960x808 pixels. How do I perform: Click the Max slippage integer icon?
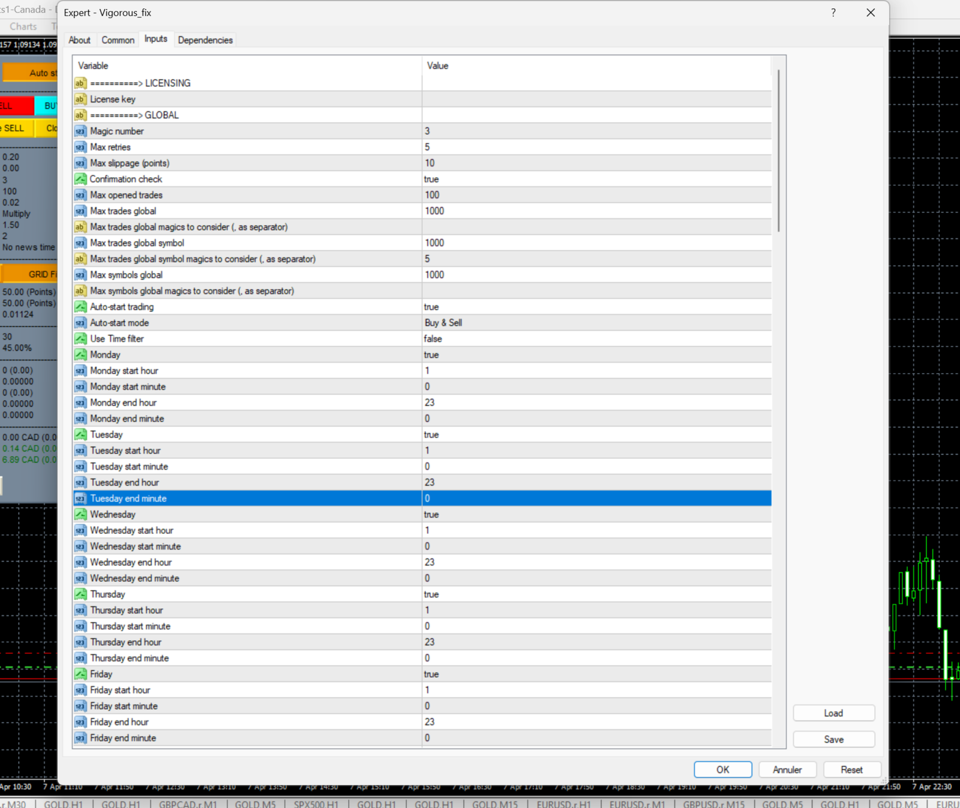[x=80, y=163]
